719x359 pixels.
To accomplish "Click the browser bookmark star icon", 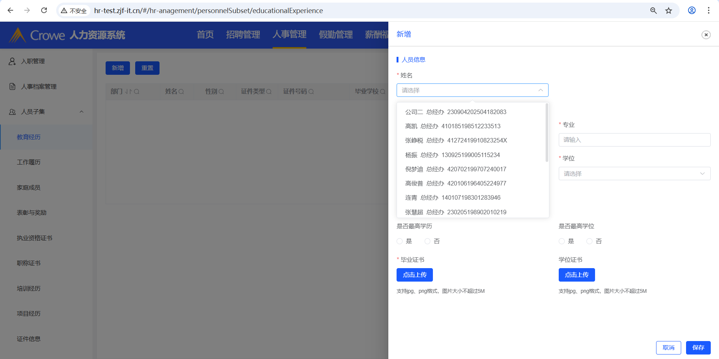I will 669,10.
